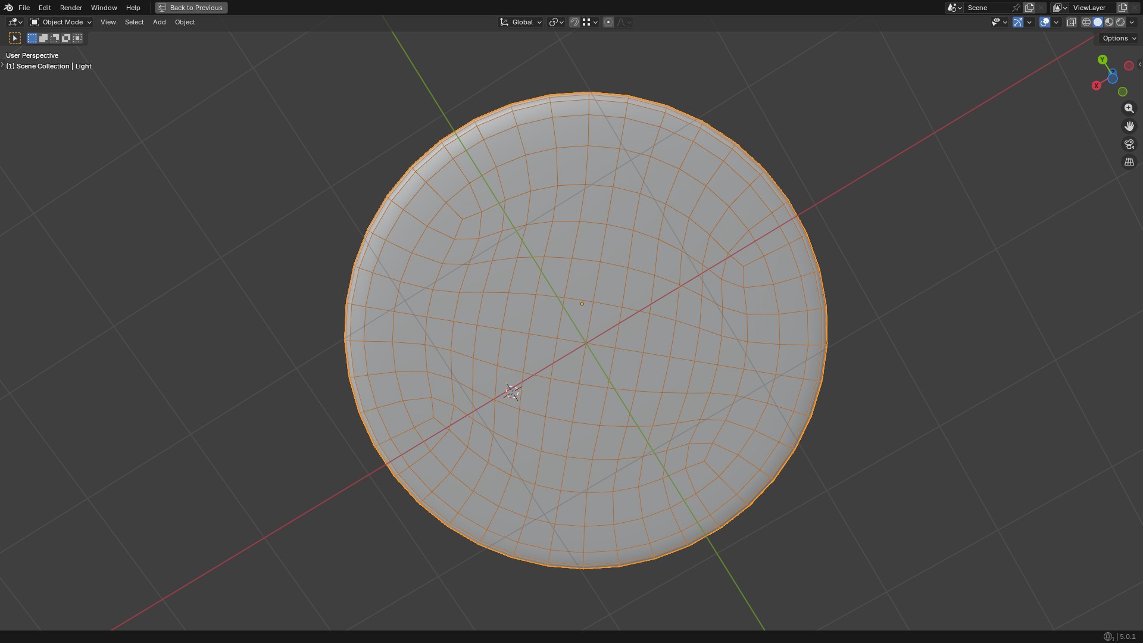This screenshot has height=643, width=1143.
Task: Toggle viewport gizmos display
Action: click(x=1018, y=22)
